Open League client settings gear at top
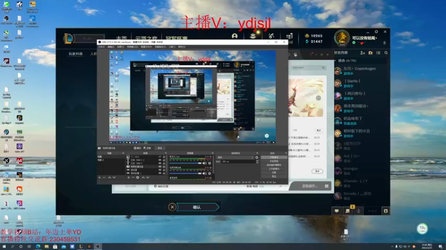This screenshot has width=446, height=250. [376, 32]
